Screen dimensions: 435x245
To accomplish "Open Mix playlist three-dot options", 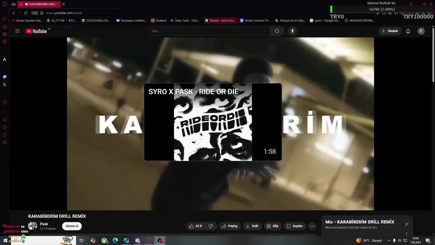I will (406, 234).
